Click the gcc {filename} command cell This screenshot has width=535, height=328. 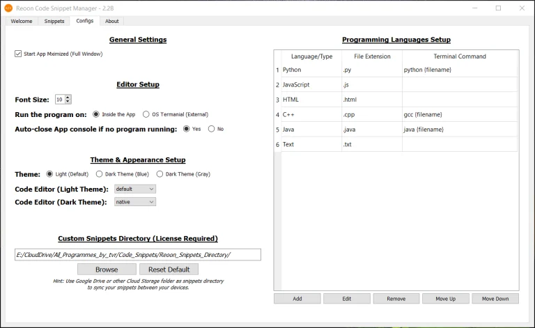coord(460,115)
